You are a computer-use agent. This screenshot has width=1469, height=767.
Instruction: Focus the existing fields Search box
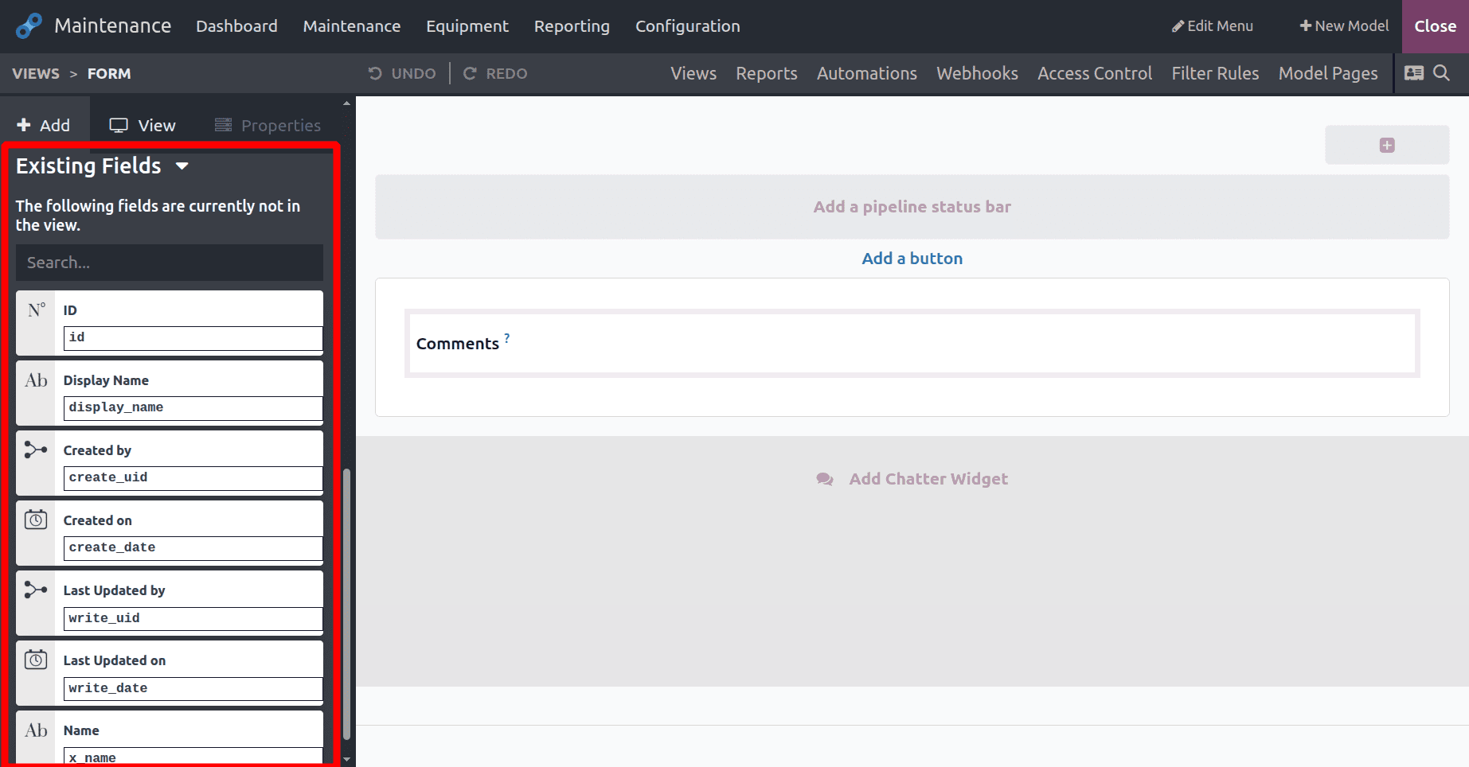pyautogui.click(x=170, y=263)
